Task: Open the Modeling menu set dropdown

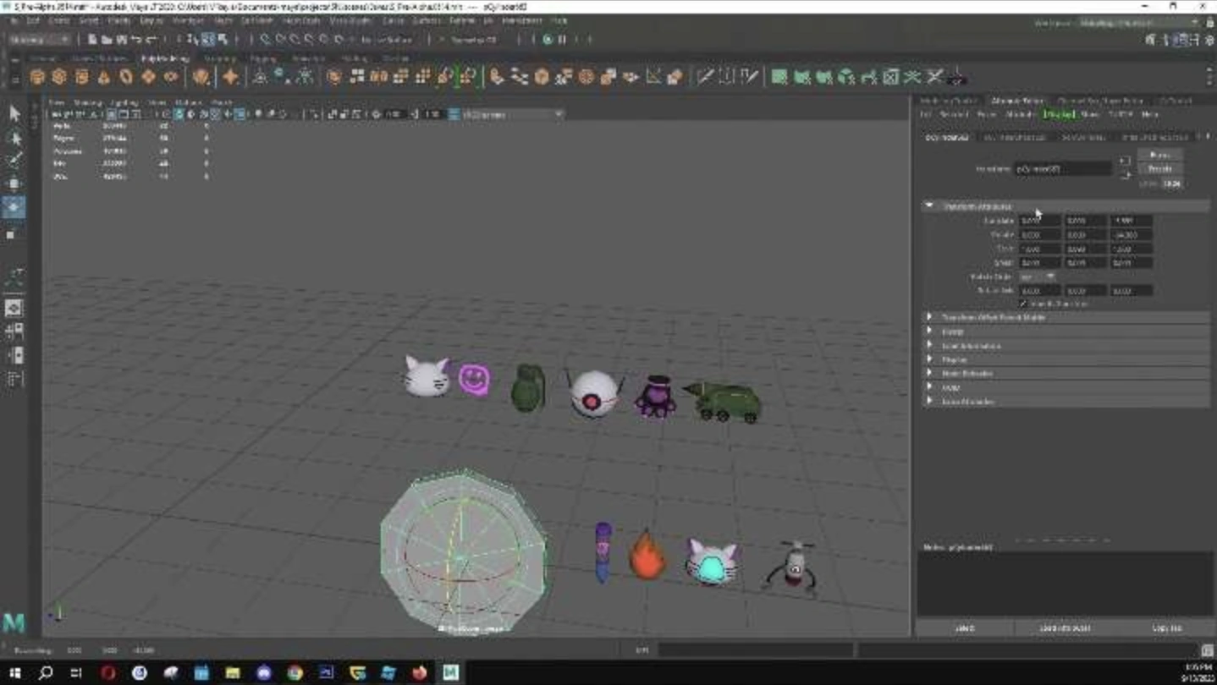Action: point(40,39)
